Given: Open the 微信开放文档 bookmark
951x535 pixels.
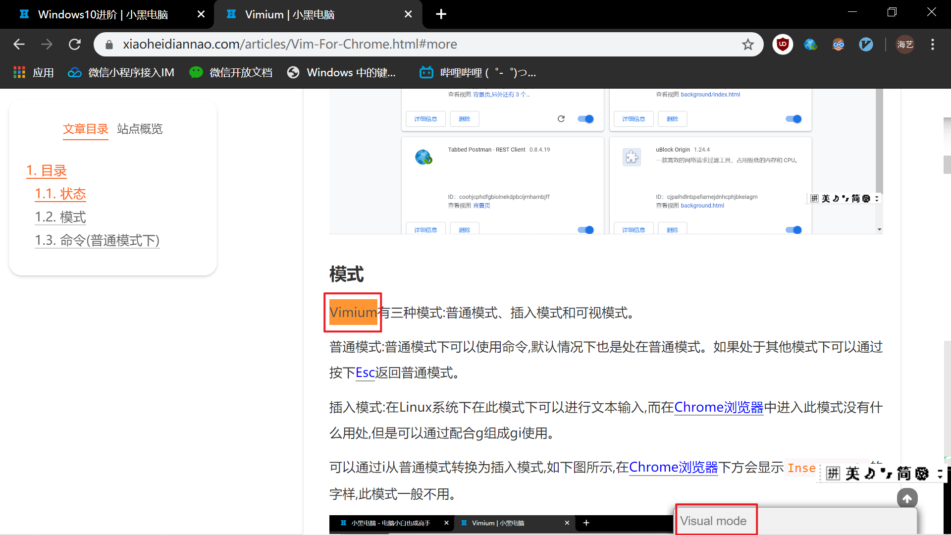Looking at the screenshot, I should pos(231,73).
